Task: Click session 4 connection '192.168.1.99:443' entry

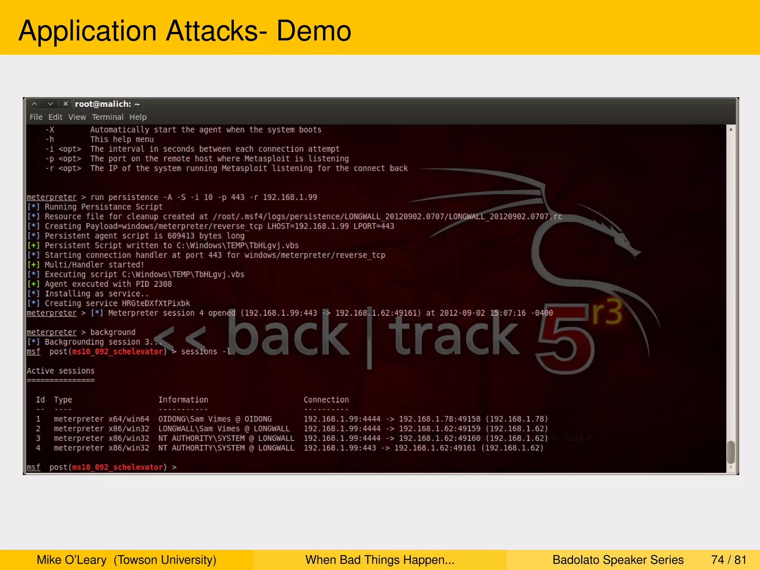Action: (x=423, y=448)
